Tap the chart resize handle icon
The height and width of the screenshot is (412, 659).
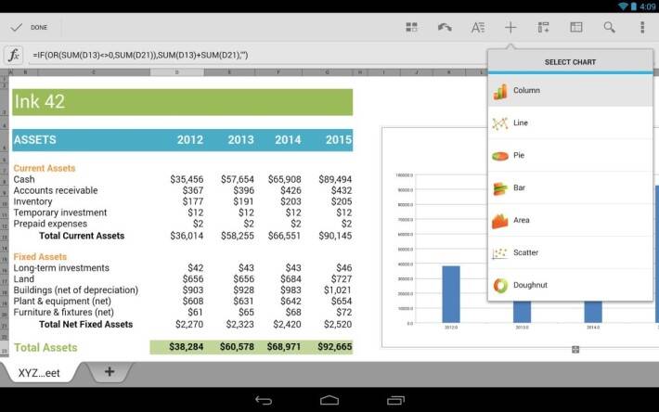tap(575, 350)
